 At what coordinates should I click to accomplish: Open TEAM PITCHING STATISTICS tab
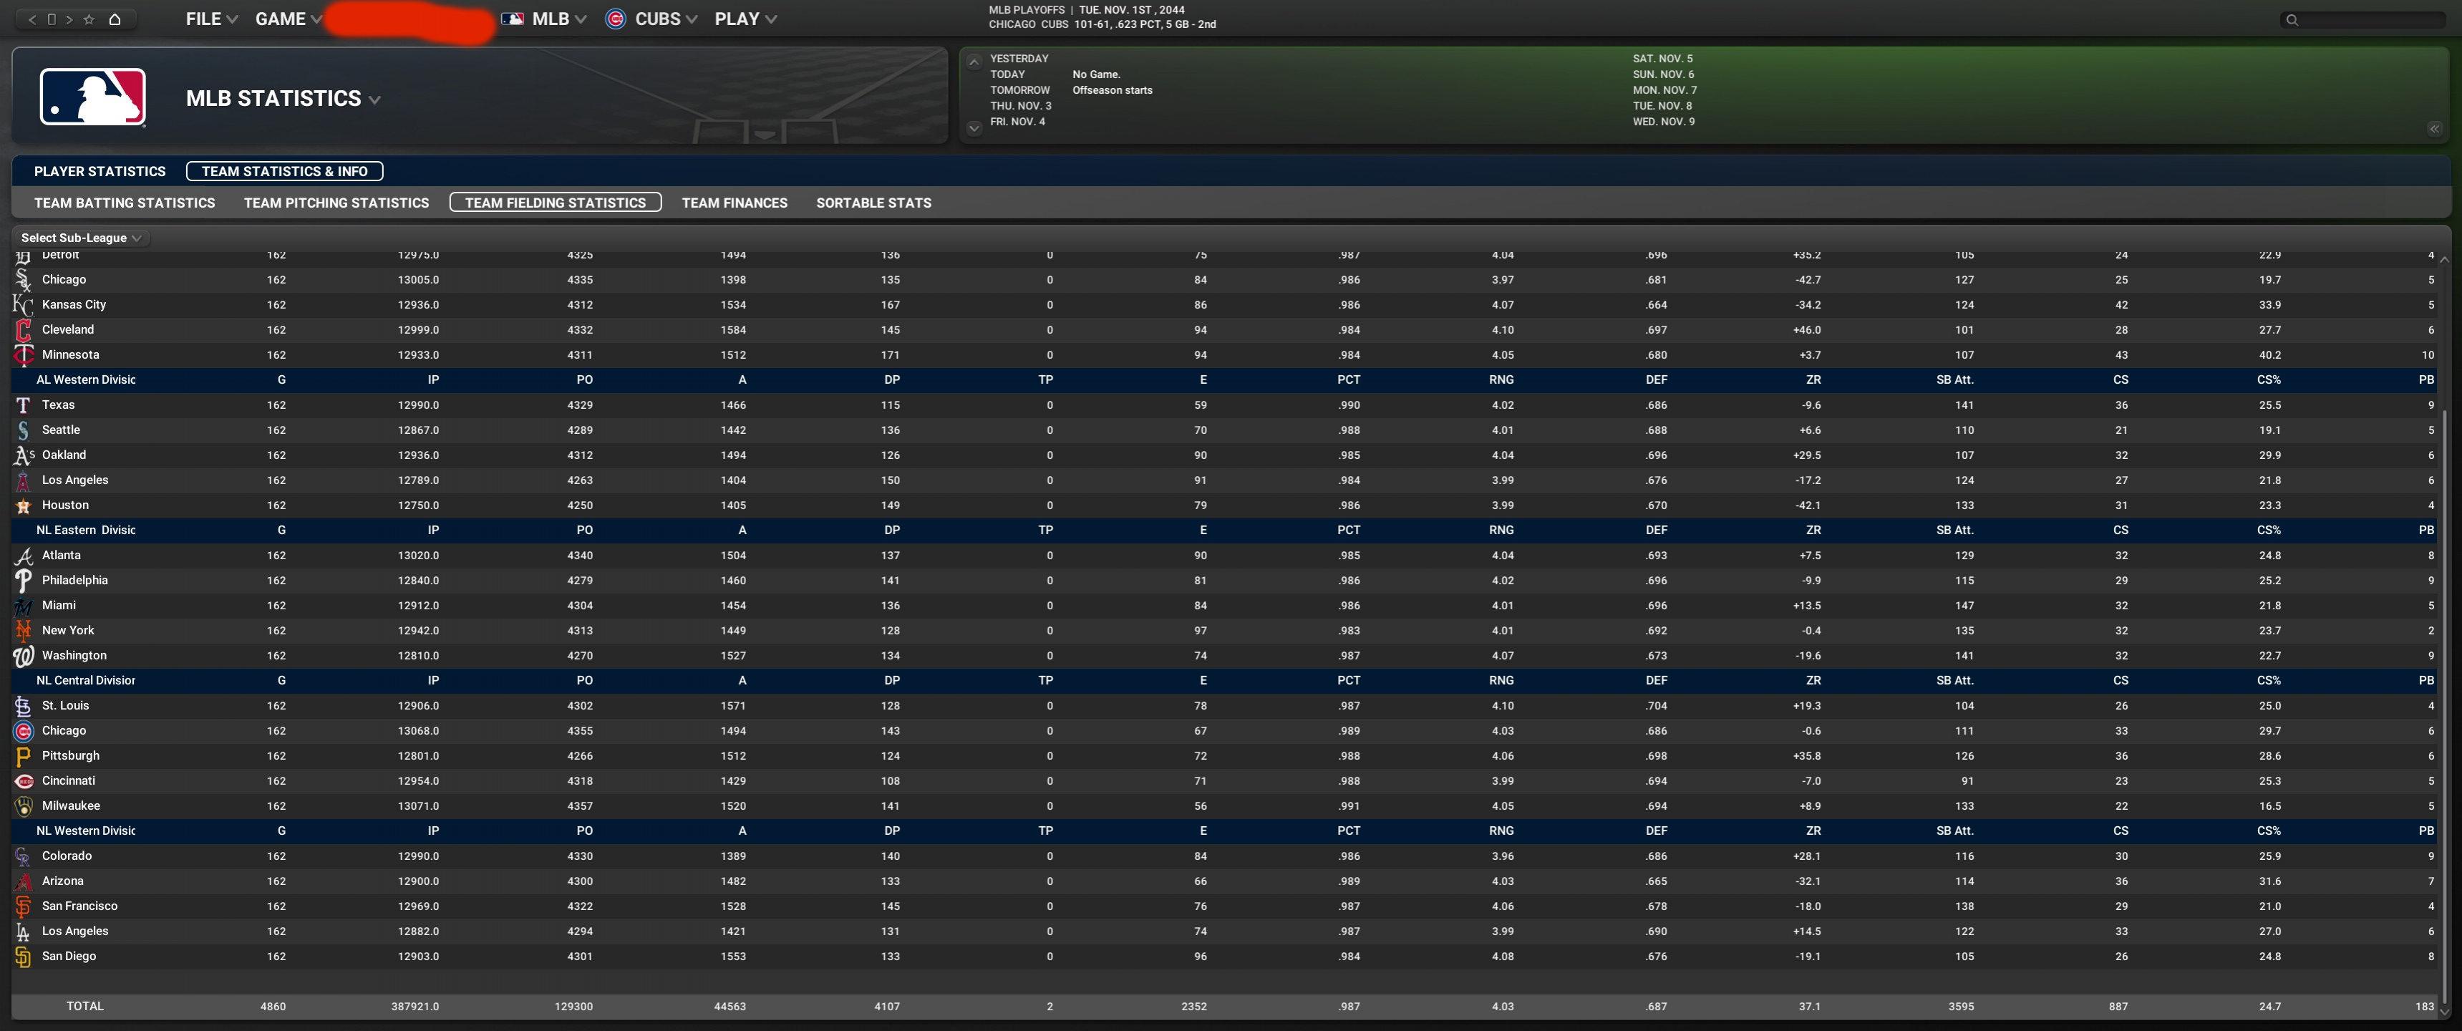pos(336,203)
